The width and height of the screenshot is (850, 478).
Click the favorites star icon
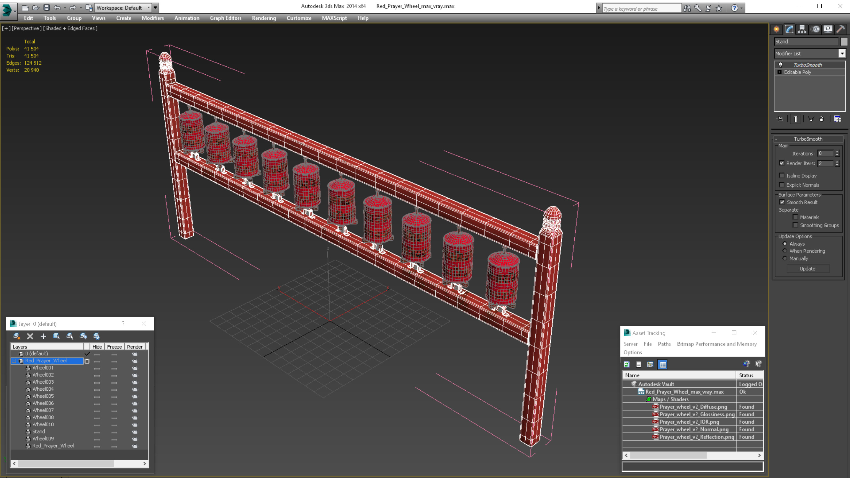[x=719, y=8]
